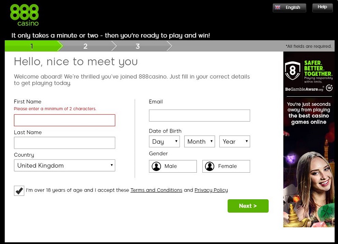Go to registration step 2
This screenshot has height=244, width=338.
[x=85, y=46]
